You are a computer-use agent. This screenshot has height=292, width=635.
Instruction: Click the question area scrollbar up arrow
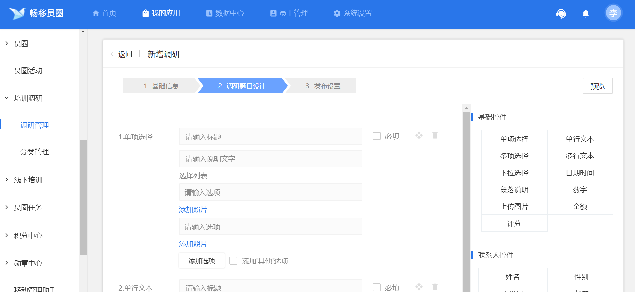(466, 108)
